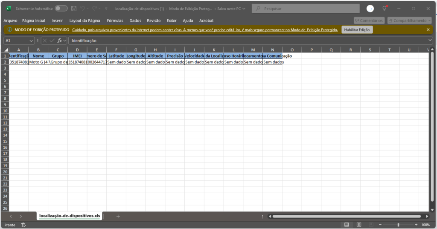Screen dimensions: 437x229
Task: Click the Undo arrow icon
Action: coord(82,9)
